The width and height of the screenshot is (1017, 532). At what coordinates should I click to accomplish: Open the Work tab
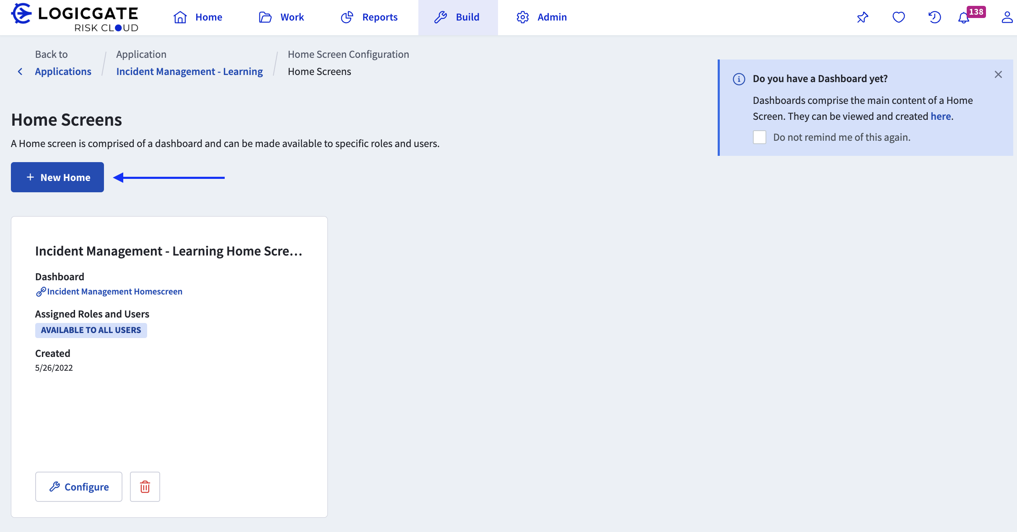(281, 17)
